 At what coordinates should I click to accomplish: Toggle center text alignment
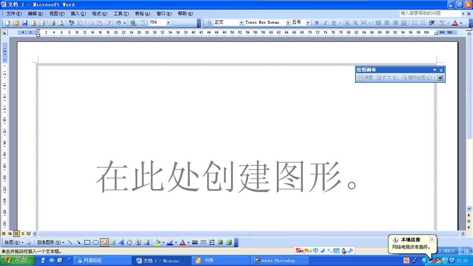click(387, 23)
